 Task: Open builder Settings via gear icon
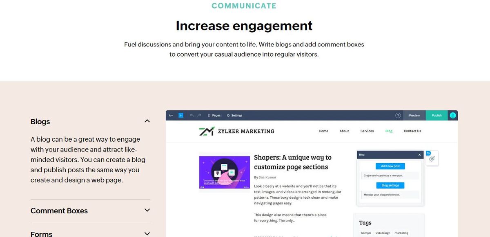tap(234, 115)
